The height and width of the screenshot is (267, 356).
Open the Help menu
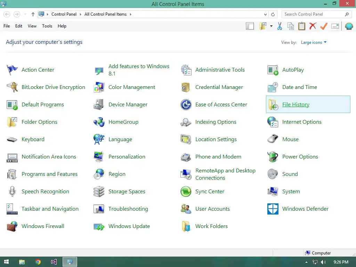pyautogui.click(x=62, y=26)
